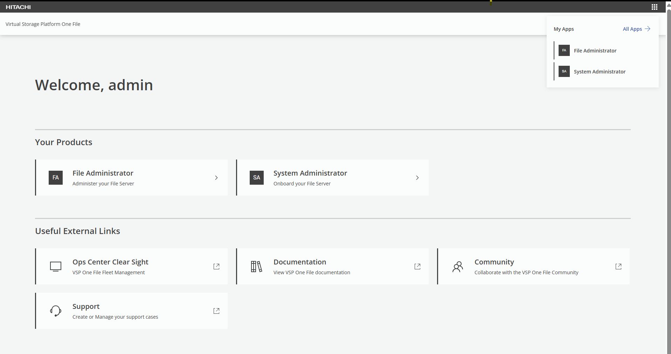Click the monitor icon for Ops Center Clear Sight

click(x=56, y=267)
